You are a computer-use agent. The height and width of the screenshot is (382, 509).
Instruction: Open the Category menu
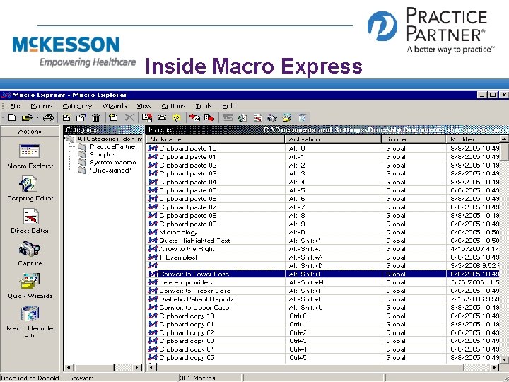tap(77, 106)
